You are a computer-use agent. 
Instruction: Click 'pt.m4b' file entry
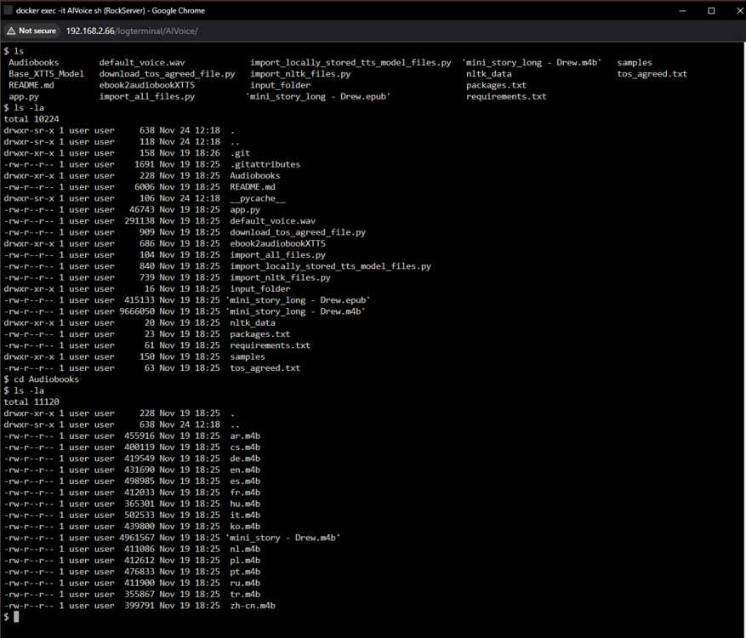coord(245,572)
